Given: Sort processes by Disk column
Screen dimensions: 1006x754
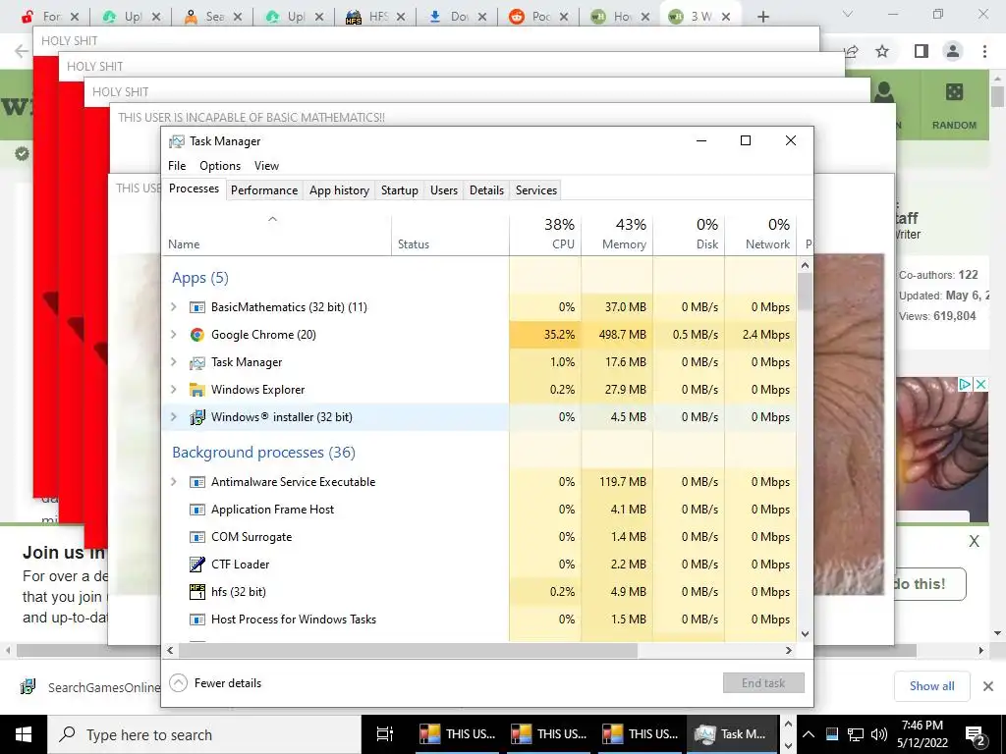Looking at the screenshot, I should 689,234.
